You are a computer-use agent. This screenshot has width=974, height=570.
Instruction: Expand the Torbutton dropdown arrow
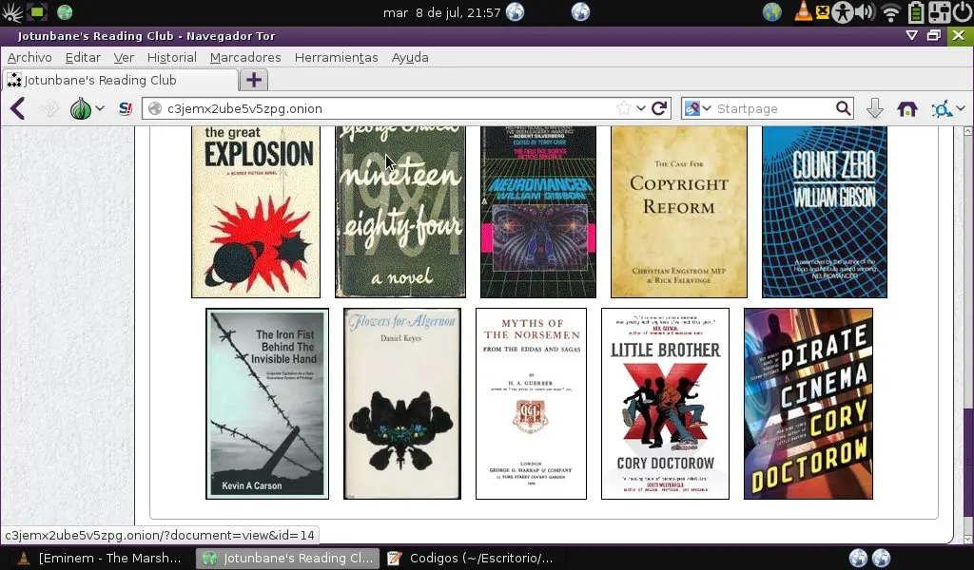(99, 108)
